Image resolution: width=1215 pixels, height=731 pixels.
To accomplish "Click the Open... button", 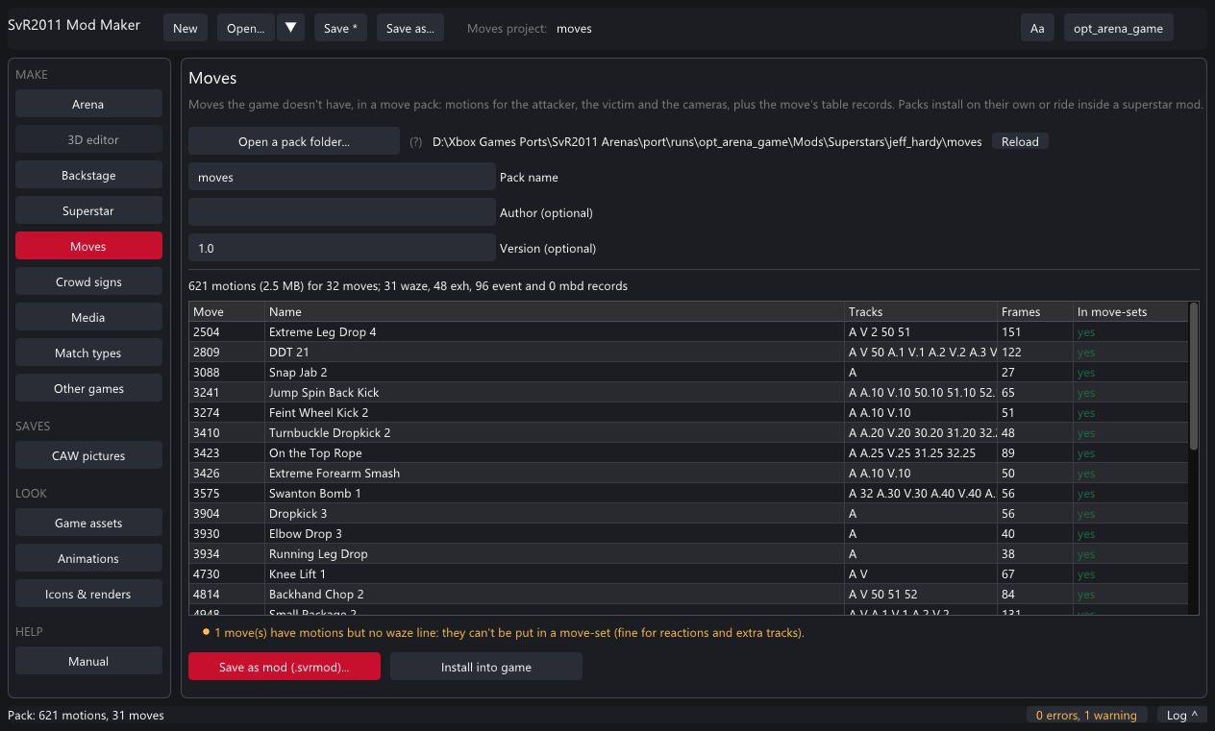I will coord(246,28).
